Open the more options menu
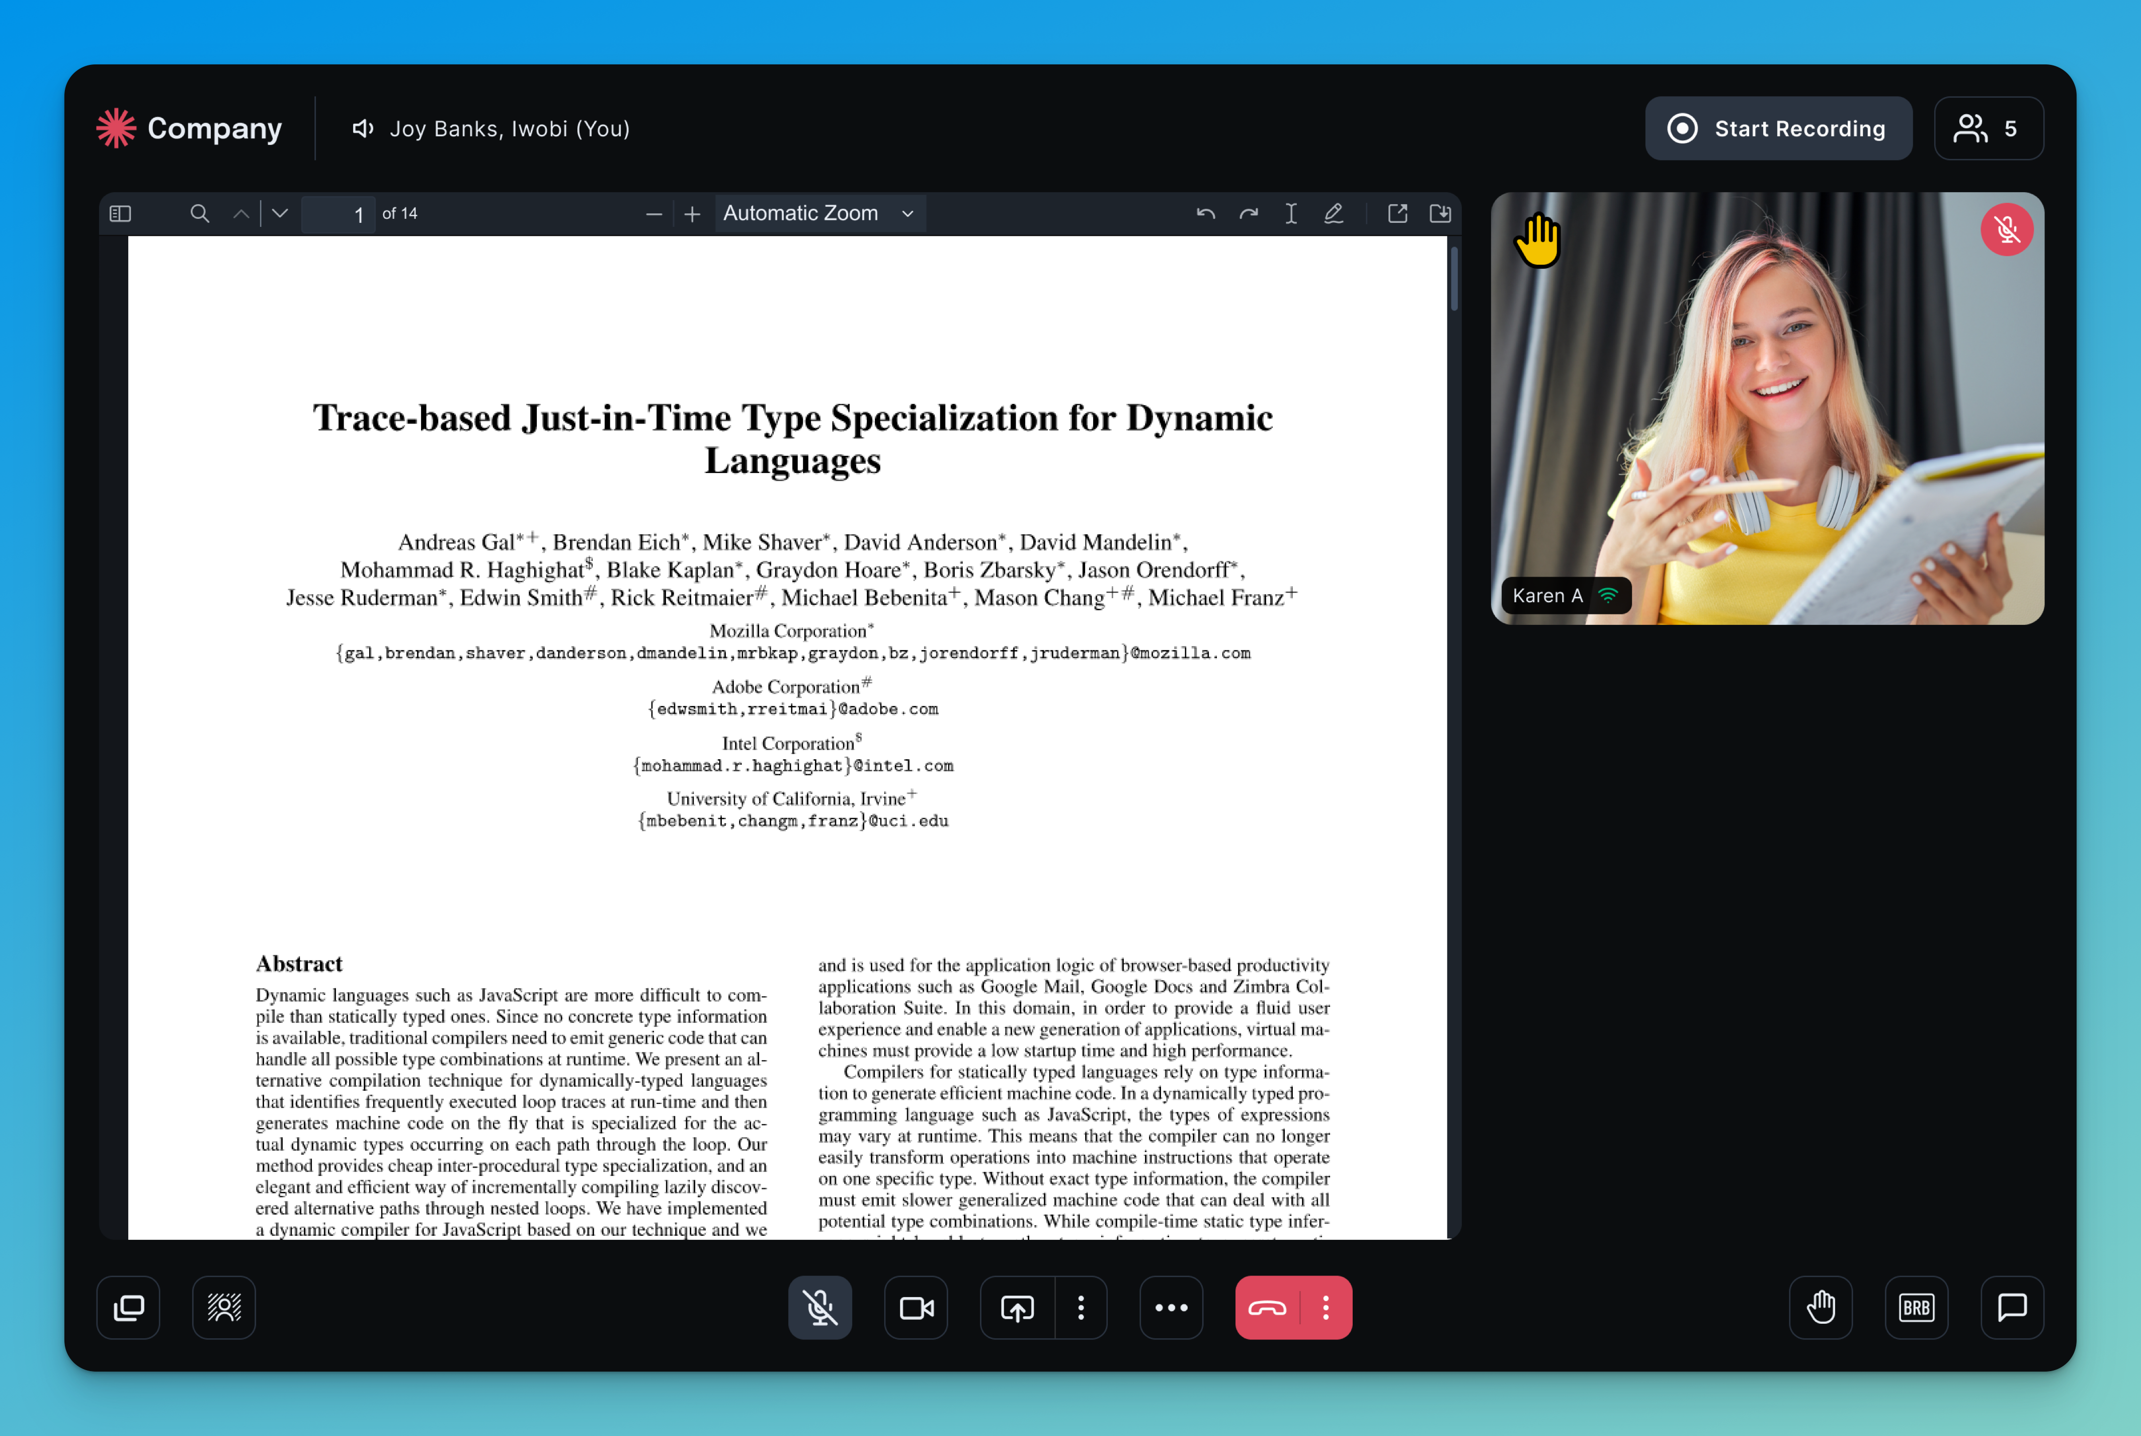Screen dimensions: 2141x1436 1171,1308
